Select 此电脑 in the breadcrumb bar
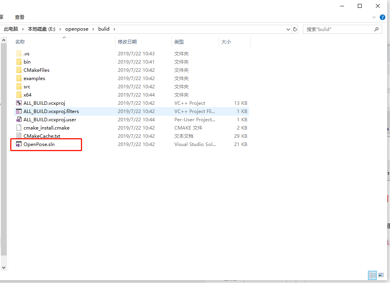 (11, 29)
